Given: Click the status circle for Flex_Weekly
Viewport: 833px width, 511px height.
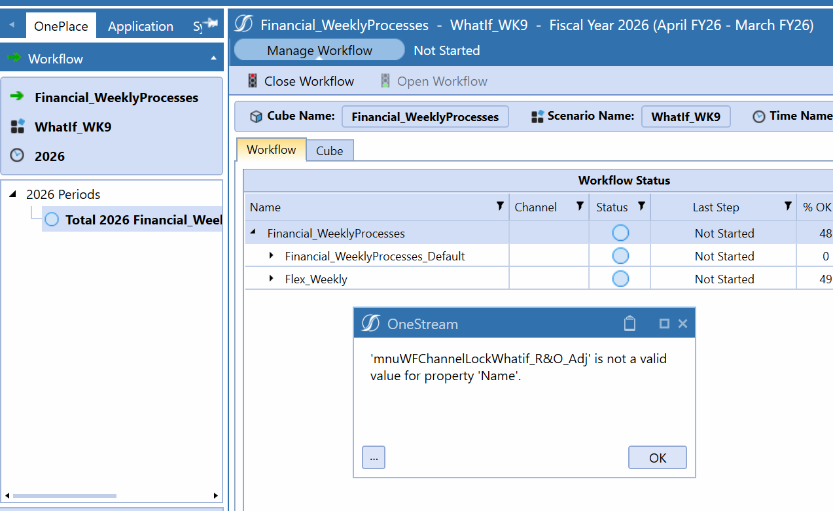Looking at the screenshot, I should pyautogui.click(x=620, y=277).
